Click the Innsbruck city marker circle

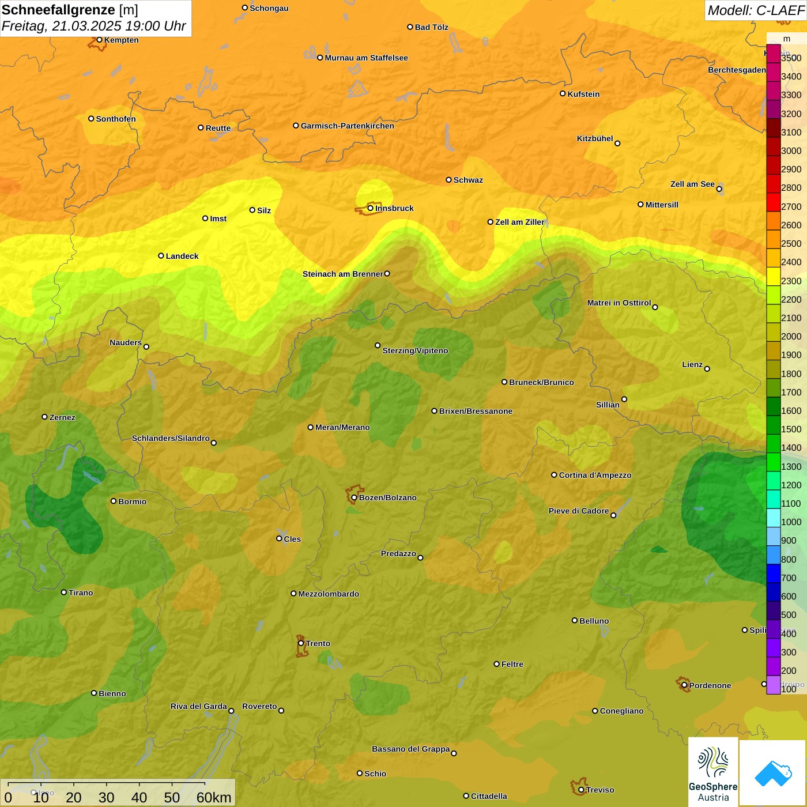[x=370, y=208]
